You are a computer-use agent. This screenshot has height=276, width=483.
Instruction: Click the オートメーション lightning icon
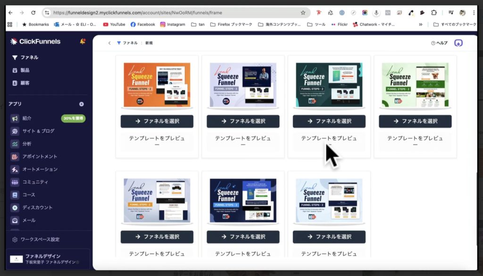pos(15,169)
